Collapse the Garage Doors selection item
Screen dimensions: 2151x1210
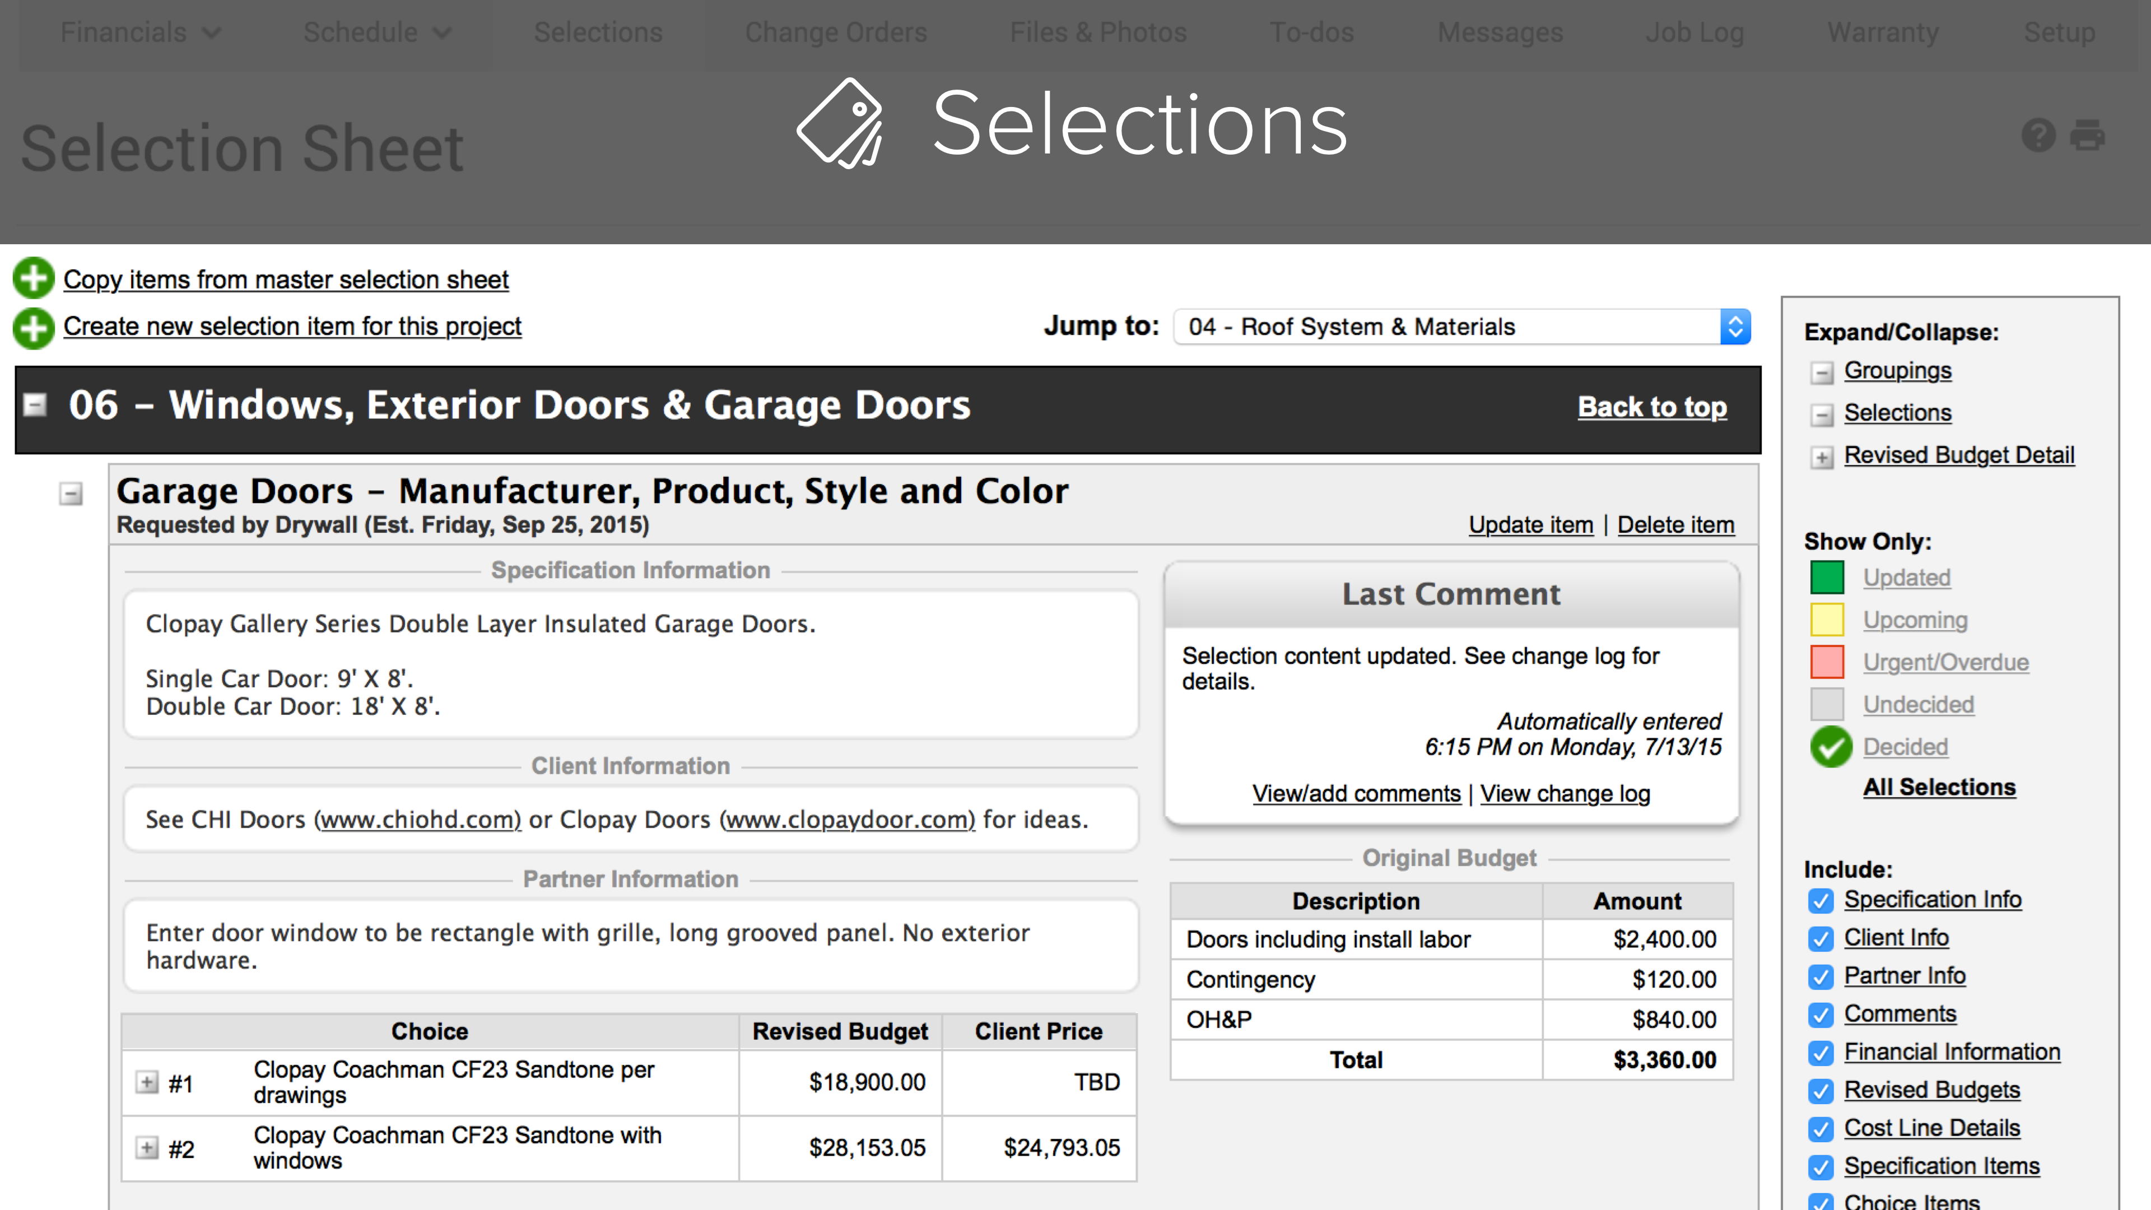point(71,494)
